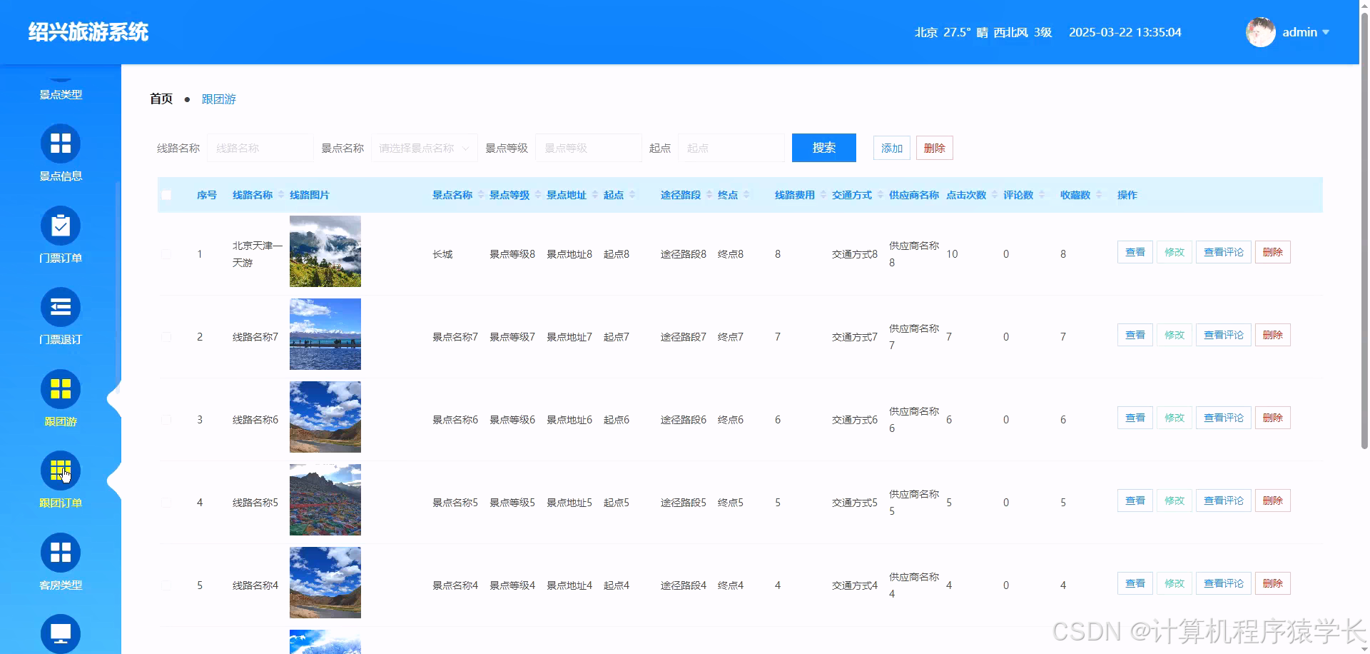Screen dimensions: 1370x654
Task: Click 删除 for 线路名称5 row
Action: [x=1272, y=500]
